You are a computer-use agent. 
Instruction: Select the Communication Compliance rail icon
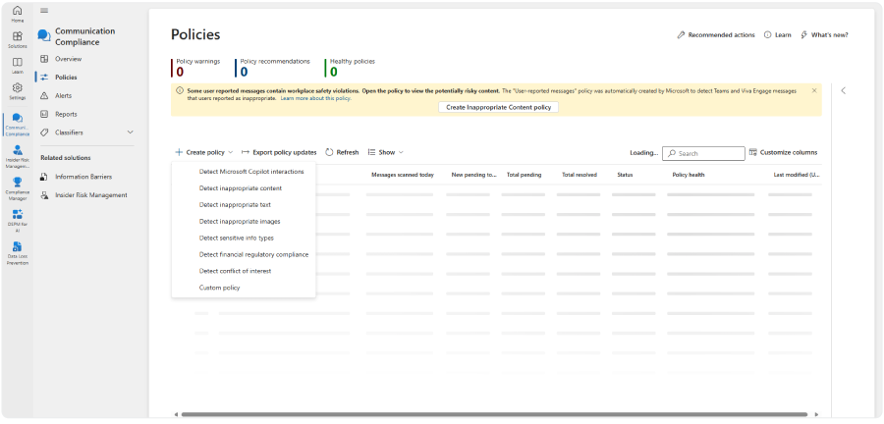(18, 125)
